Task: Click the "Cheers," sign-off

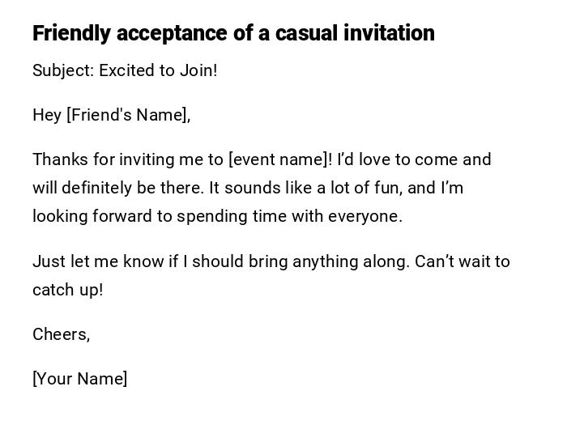Action: click(x=62, y=334)
